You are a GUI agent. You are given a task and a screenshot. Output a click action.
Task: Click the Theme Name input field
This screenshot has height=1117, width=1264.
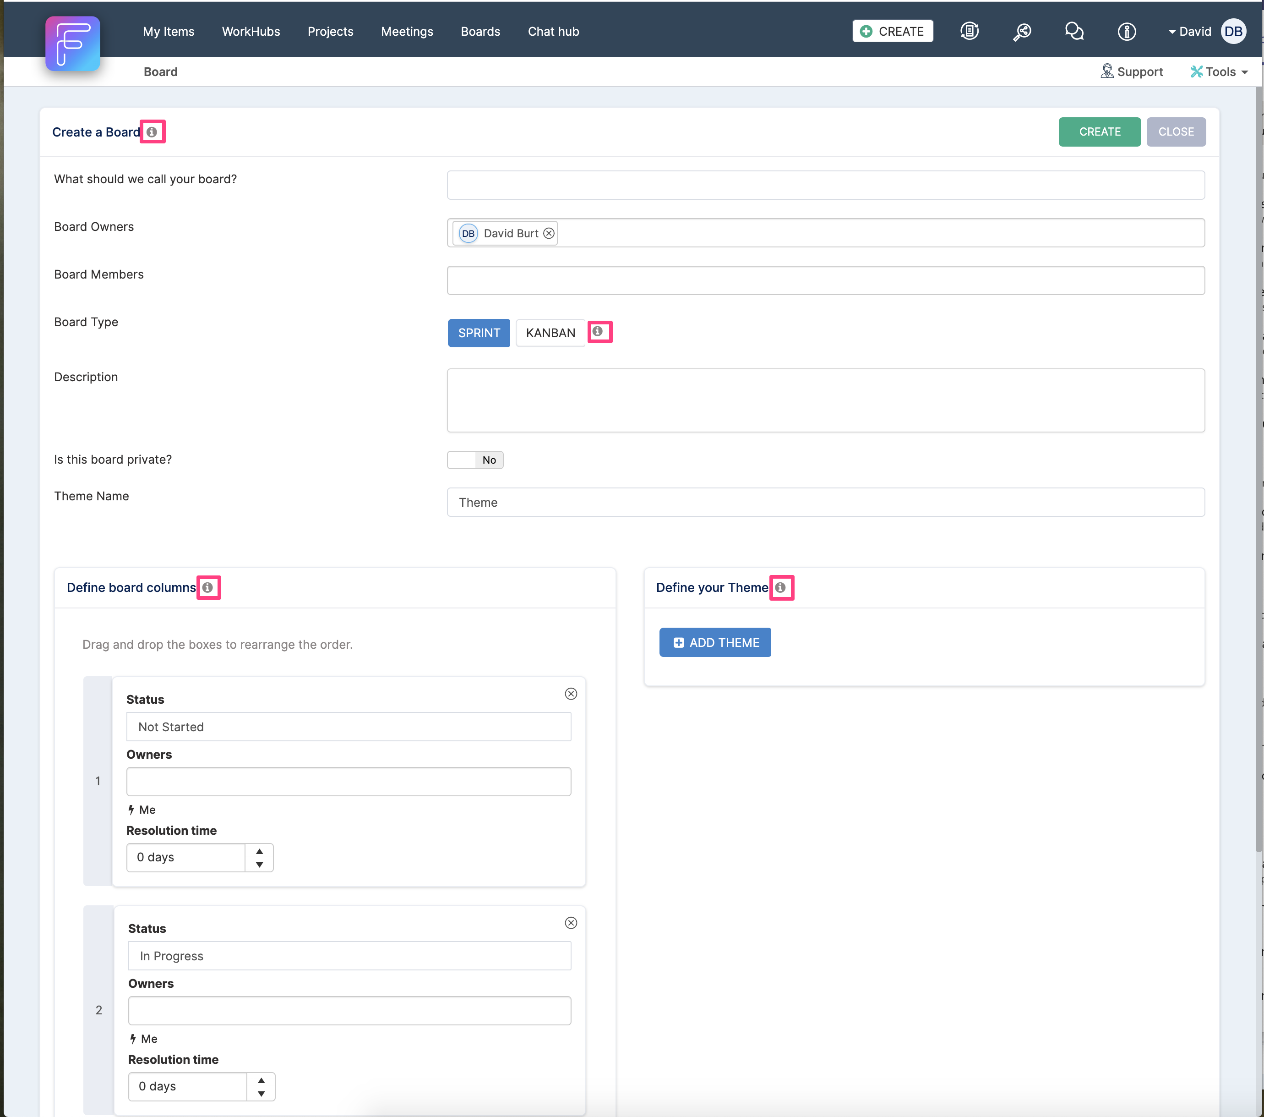click(x=826, y=502)
